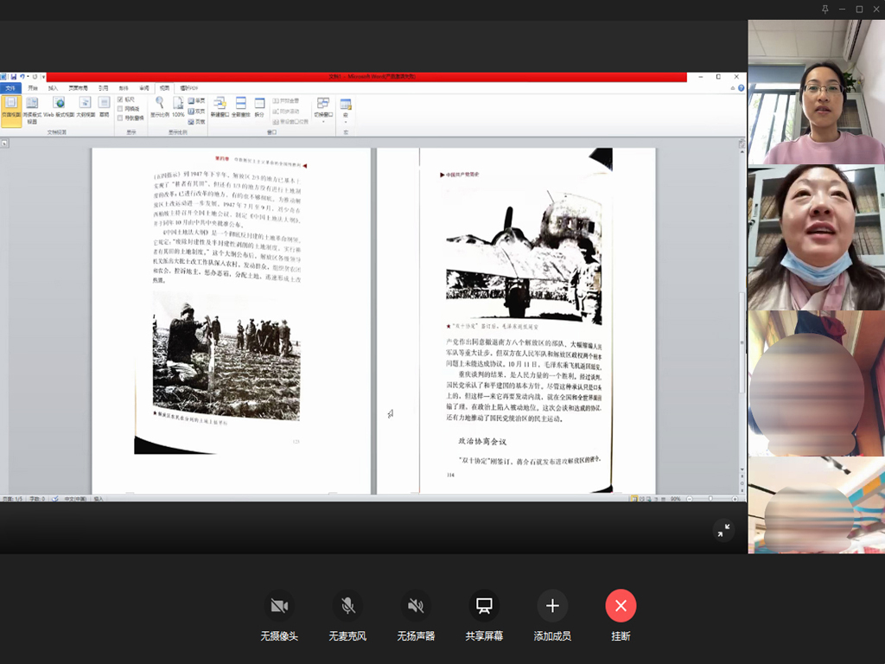
Task: Switch to the 插入 Insert ribbon tab
Action: coord(54,87)
